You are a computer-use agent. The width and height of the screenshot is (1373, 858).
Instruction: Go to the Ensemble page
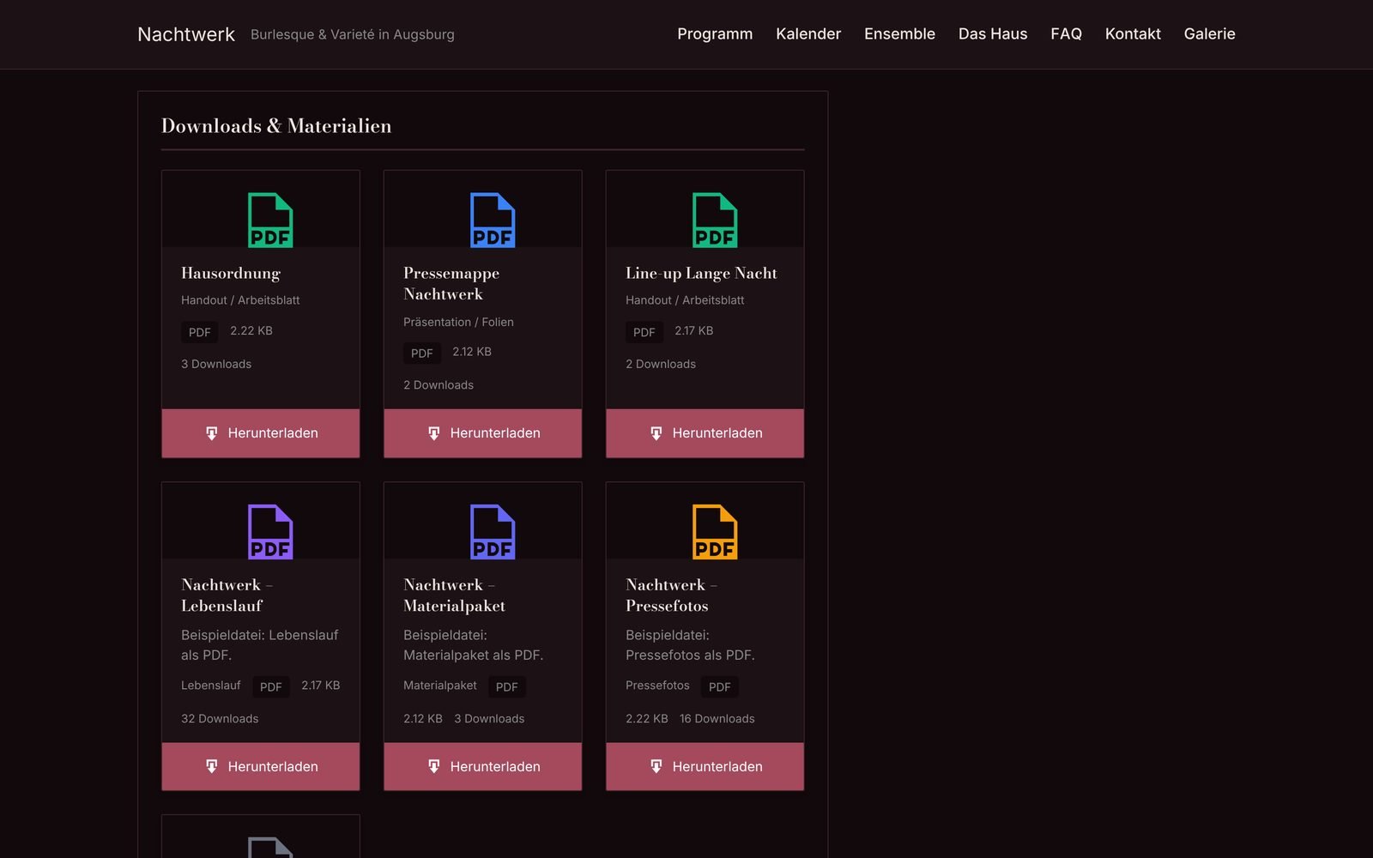coord(899,34)
